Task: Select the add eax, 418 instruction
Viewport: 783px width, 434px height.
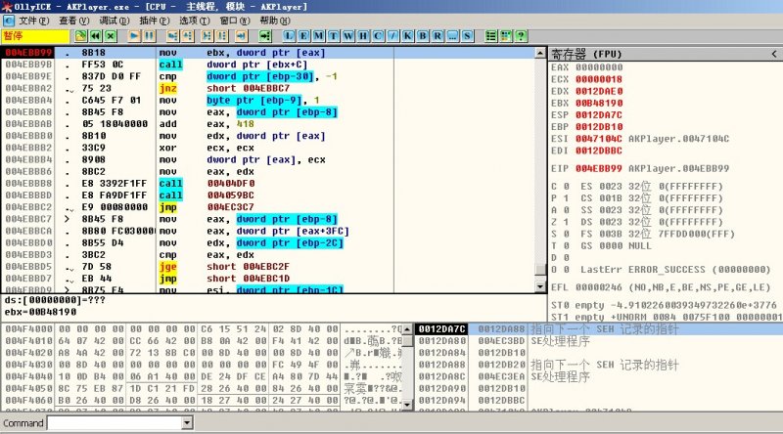Action: [267, 124]
